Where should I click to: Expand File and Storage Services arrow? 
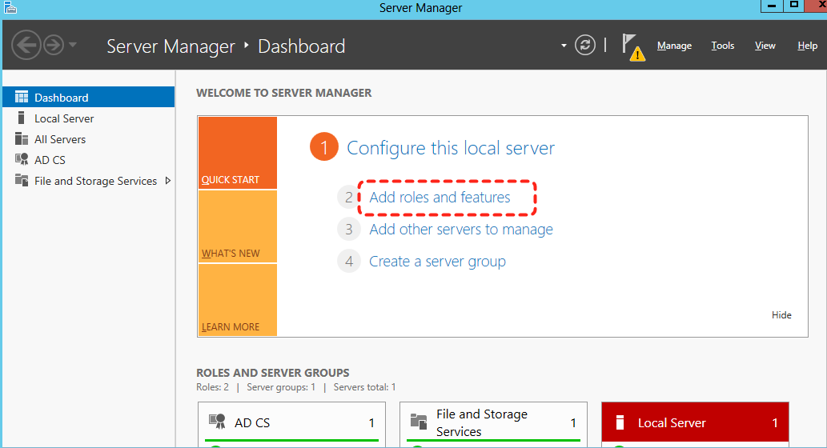(167, 181)
